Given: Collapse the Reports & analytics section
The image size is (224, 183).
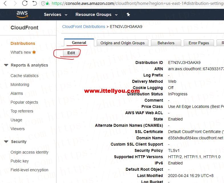Looking at the screenshot, I should point(6,65).
